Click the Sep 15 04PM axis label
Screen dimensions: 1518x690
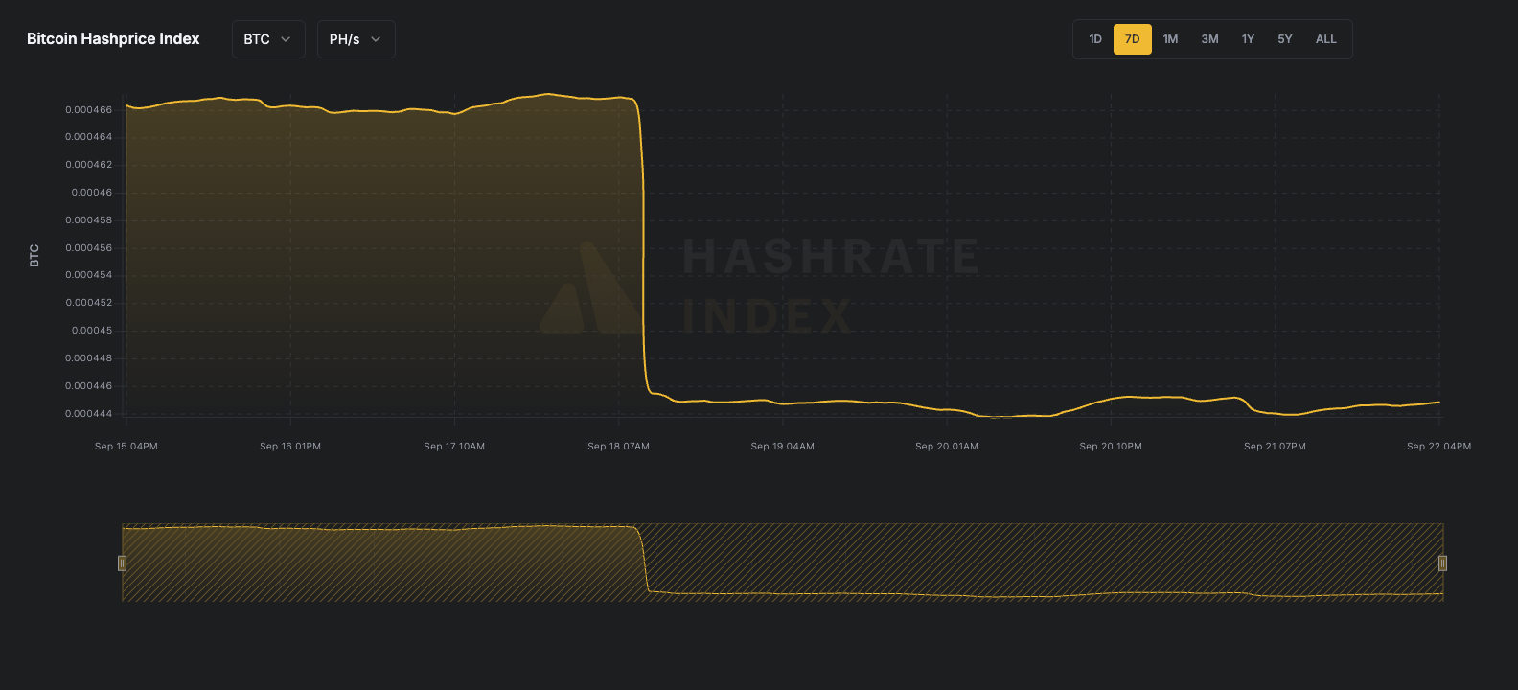[126, 447]
